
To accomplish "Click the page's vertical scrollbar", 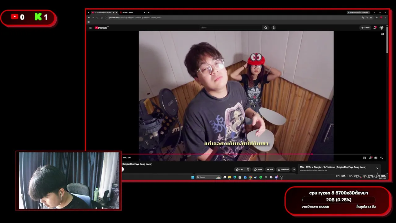I will click(387, 40).
